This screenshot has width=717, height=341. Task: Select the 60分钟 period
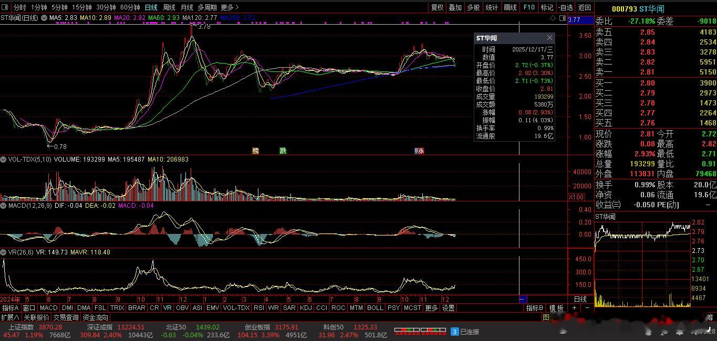click(x=130, y=7)
